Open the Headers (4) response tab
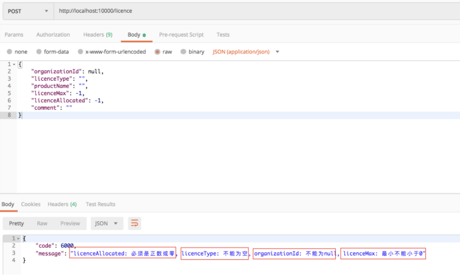The image size is (460, 276). coord(62,204)
